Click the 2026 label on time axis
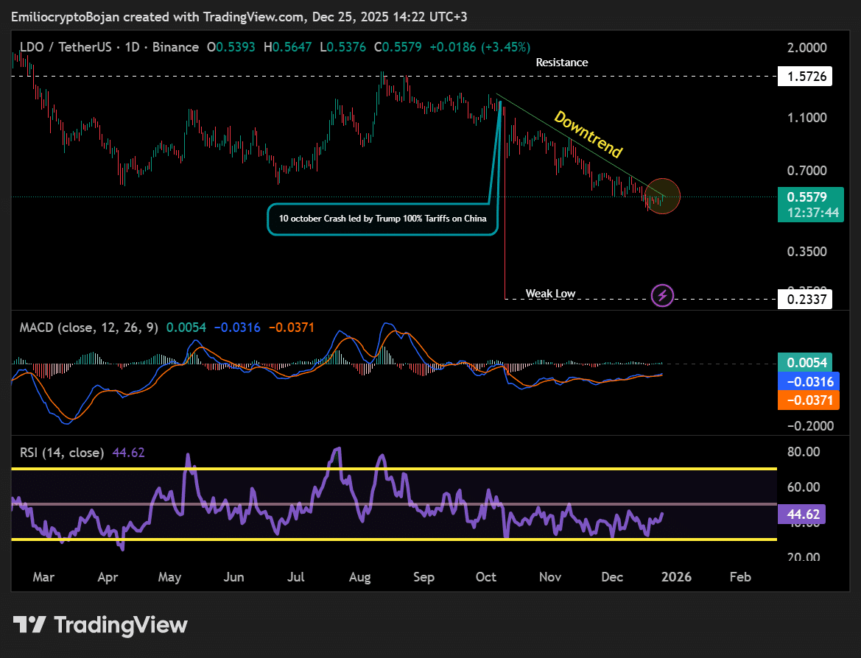Viewport: 861px width, 658px height. 676,577
